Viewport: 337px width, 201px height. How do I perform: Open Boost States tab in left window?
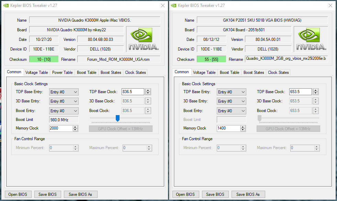pos(111,72)
